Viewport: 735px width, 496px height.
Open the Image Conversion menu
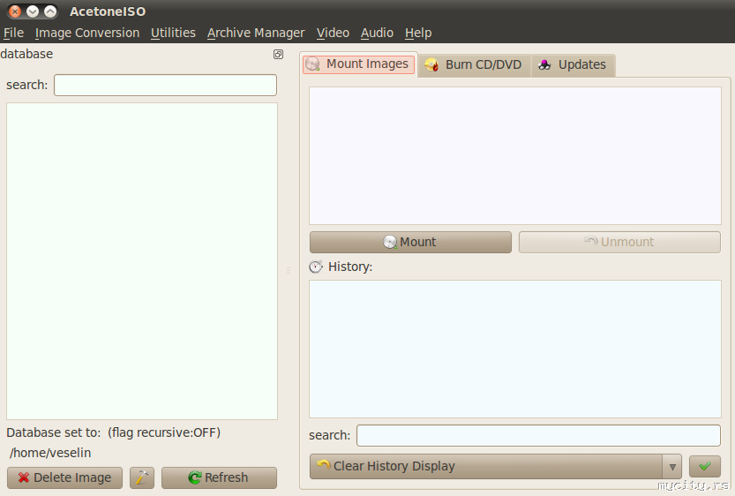(x=87, y=33)
